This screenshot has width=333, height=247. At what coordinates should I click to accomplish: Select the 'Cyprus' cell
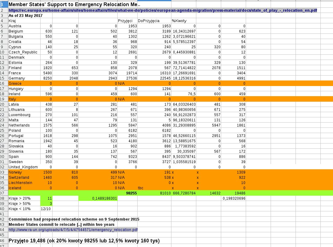pos(25,47)
